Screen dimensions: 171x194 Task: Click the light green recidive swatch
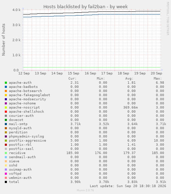point(6,153)
